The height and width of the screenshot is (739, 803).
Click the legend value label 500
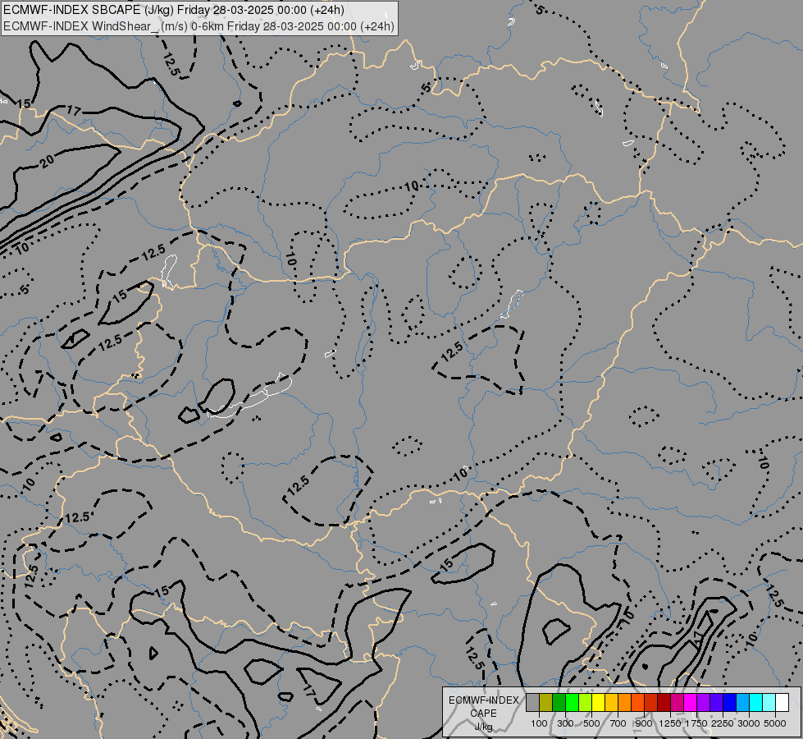[x=591, y=723]
